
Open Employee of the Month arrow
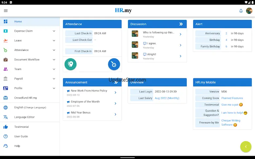[116, 103]
